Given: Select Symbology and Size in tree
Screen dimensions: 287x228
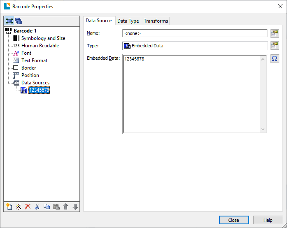Looking at the screenshot, I should pos(43,38).
